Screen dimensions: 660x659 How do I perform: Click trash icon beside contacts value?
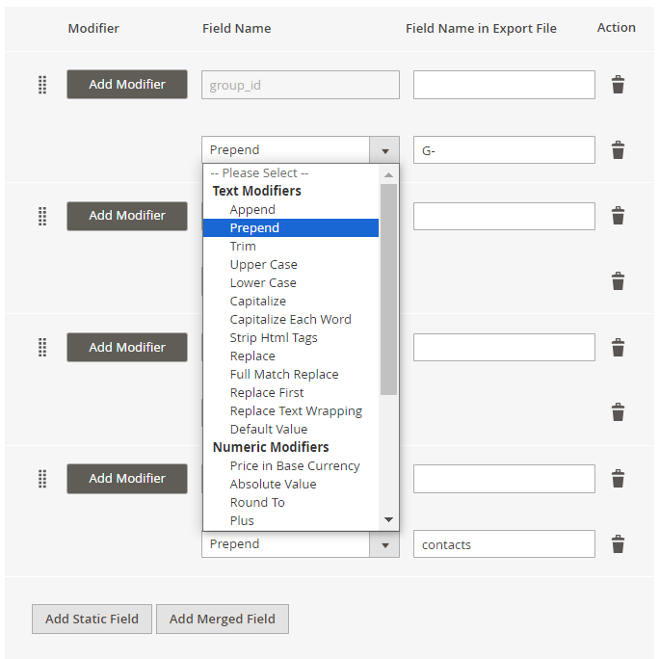(x=618, y=543)
